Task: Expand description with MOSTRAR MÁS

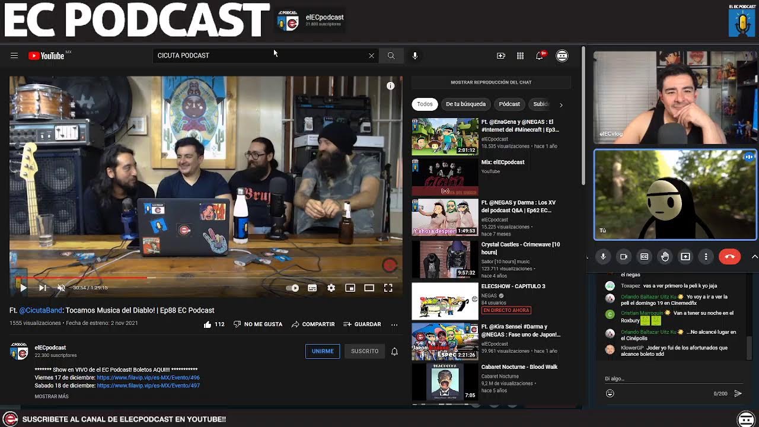Action: [x=52, y=396]
